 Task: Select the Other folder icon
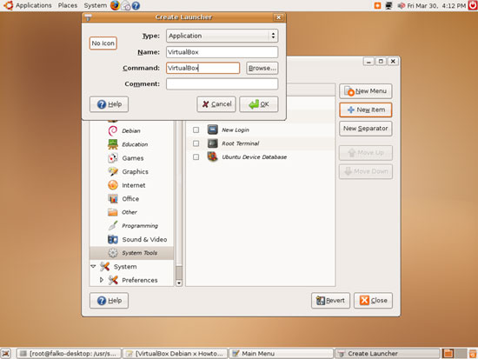point(113,212)
